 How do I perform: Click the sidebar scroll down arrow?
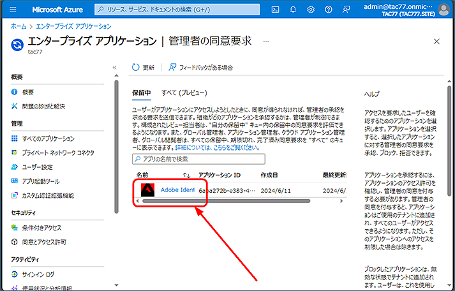pos(116,285)
